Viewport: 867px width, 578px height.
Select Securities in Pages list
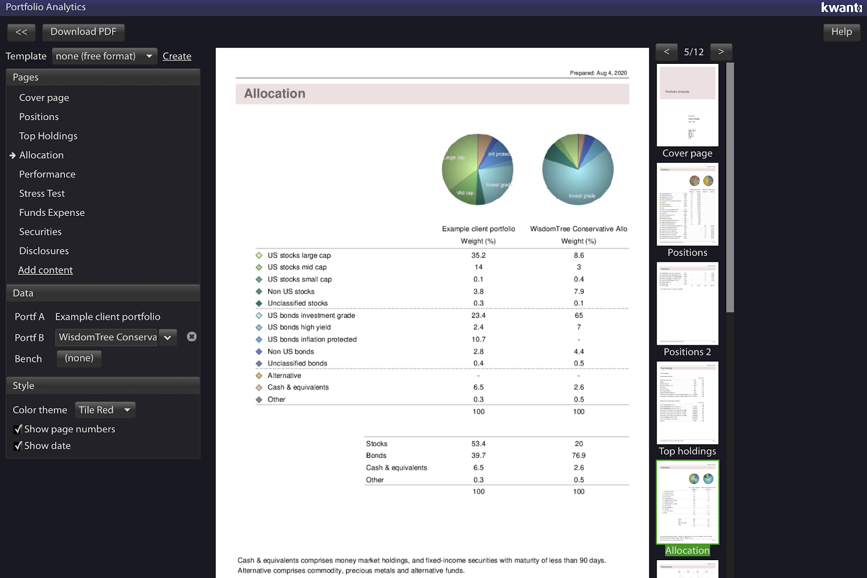point(40,232)
